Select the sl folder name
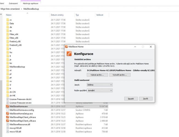Viewport: 179px width, 137px height. 10,85
